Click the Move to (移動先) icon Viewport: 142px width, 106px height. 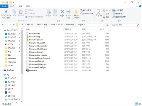coord(49,12)
